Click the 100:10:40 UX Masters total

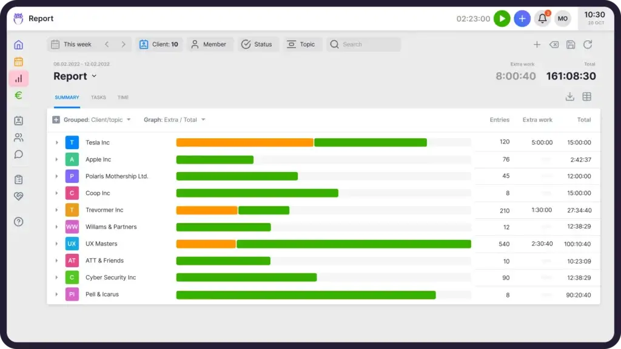577,244
